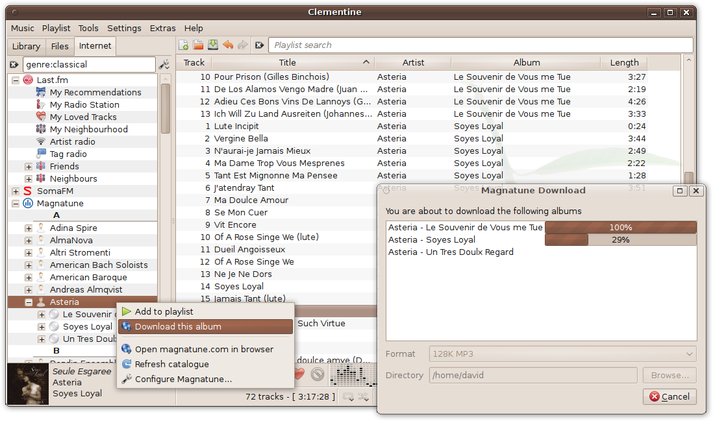Toggle repeat mode
Image resolution: width=713 pixels, height=421 pixels.
click(x=348, y=396)
